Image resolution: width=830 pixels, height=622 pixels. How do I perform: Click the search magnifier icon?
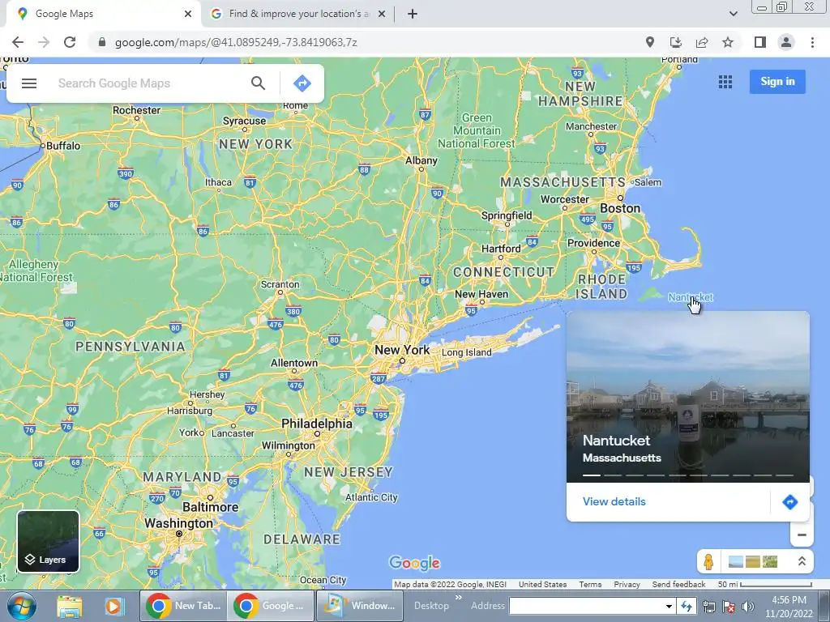click(258, 83)
